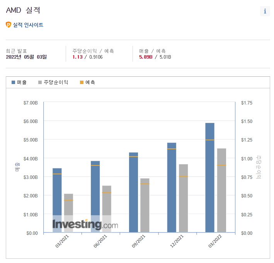
Task: Click the date 2022년 05월 03일
Action: point(26,57)
